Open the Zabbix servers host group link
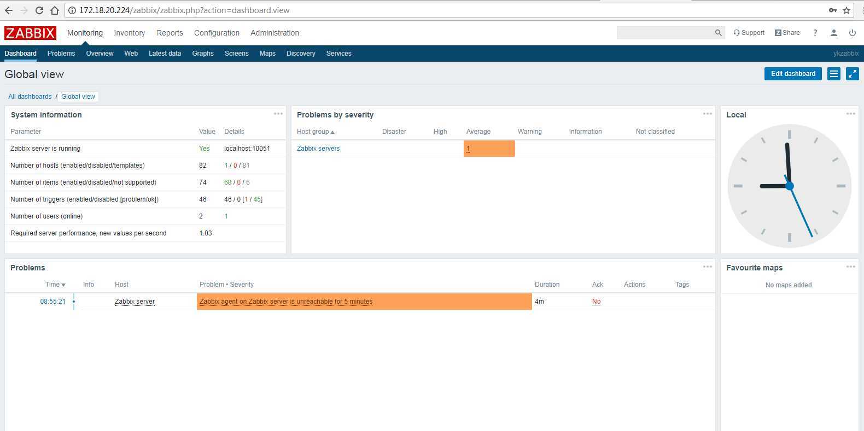Viewport: 864px width, 431px height. point(318,149)
